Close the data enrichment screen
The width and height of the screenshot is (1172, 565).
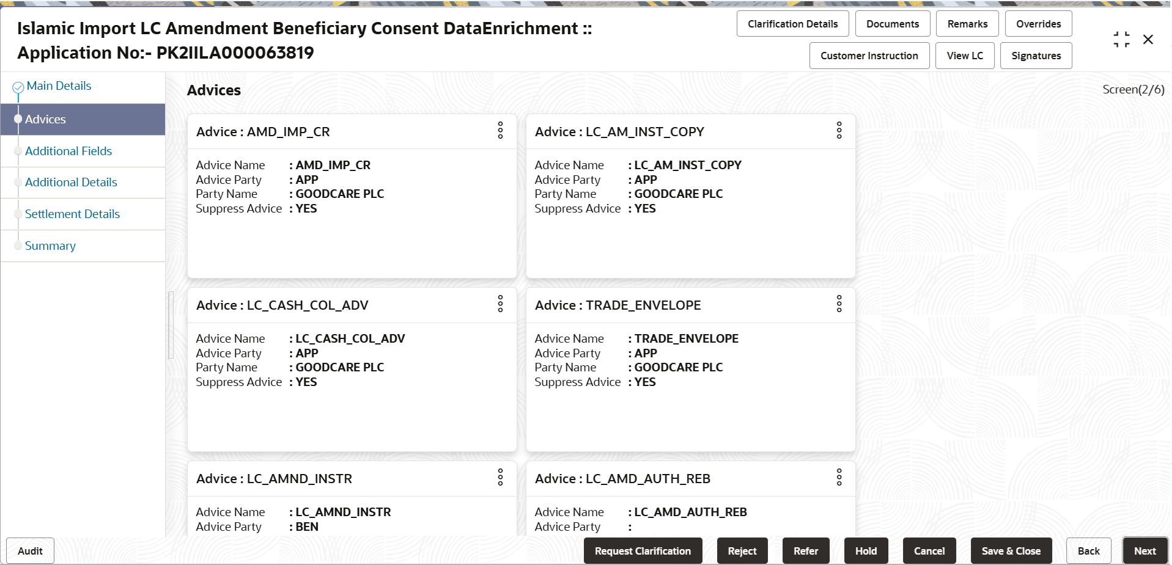[1148, 40]
